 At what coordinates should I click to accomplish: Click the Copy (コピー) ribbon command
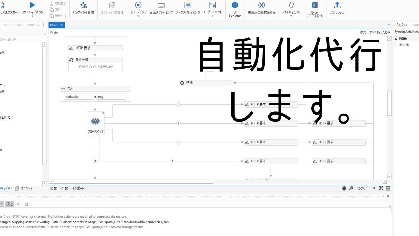[56, 9]
